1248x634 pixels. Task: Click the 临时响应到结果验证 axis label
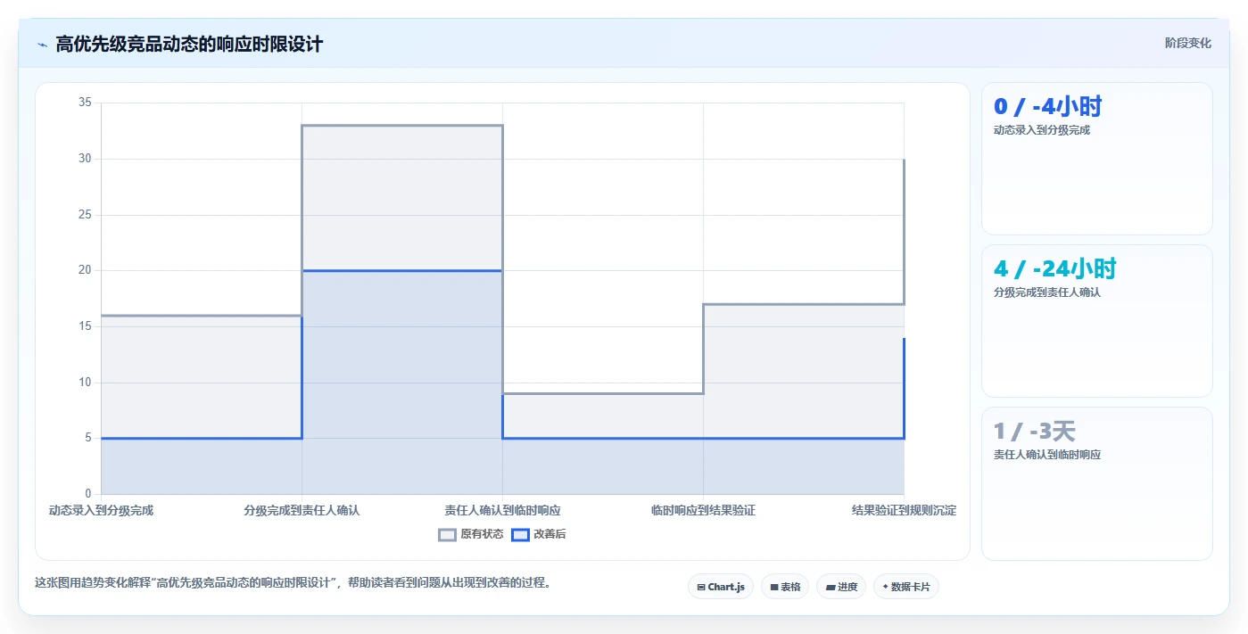coord(703,511)
